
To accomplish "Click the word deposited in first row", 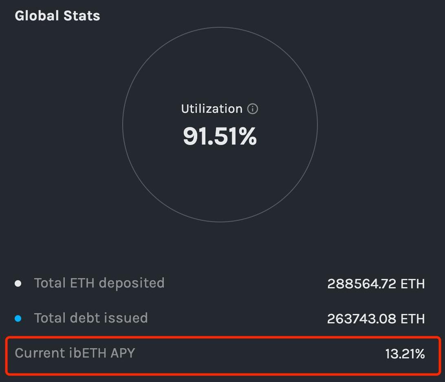I will 132,283.
